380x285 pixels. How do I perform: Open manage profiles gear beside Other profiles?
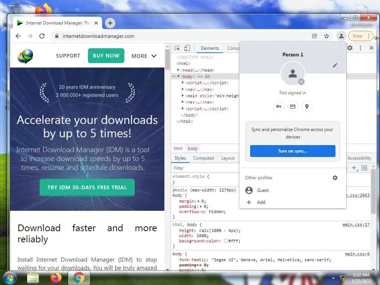(x=335, y=178)
